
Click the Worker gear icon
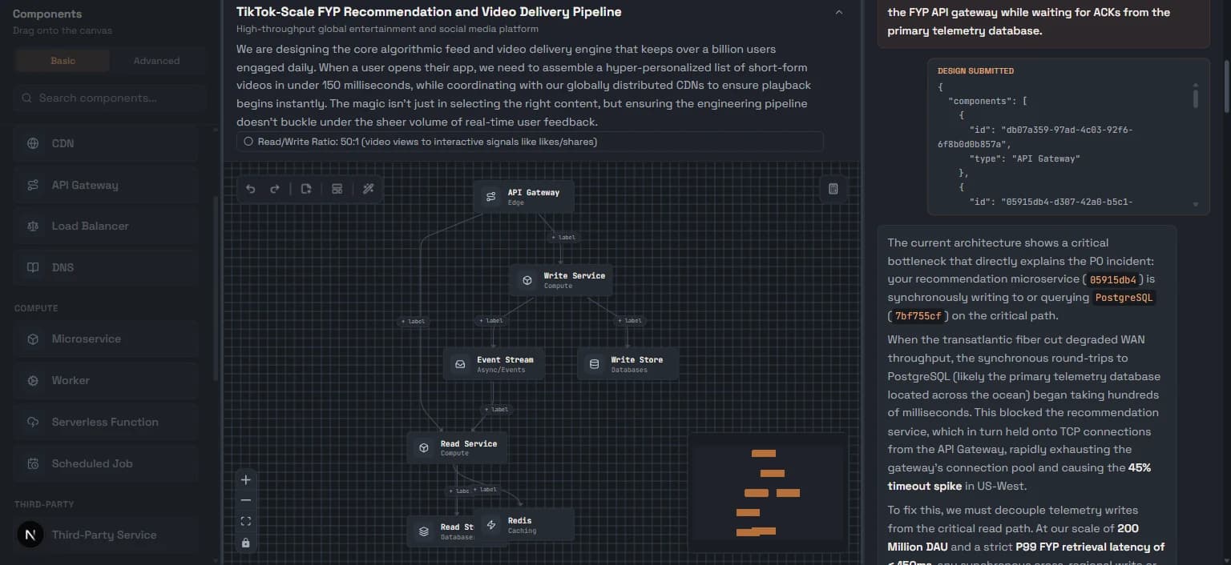[x=33, y=380]
